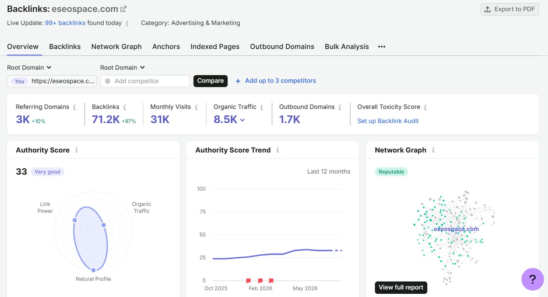
Task: Click info icon next to Monthly Visits
Action: pyautogui.click(x=196, y=107)
